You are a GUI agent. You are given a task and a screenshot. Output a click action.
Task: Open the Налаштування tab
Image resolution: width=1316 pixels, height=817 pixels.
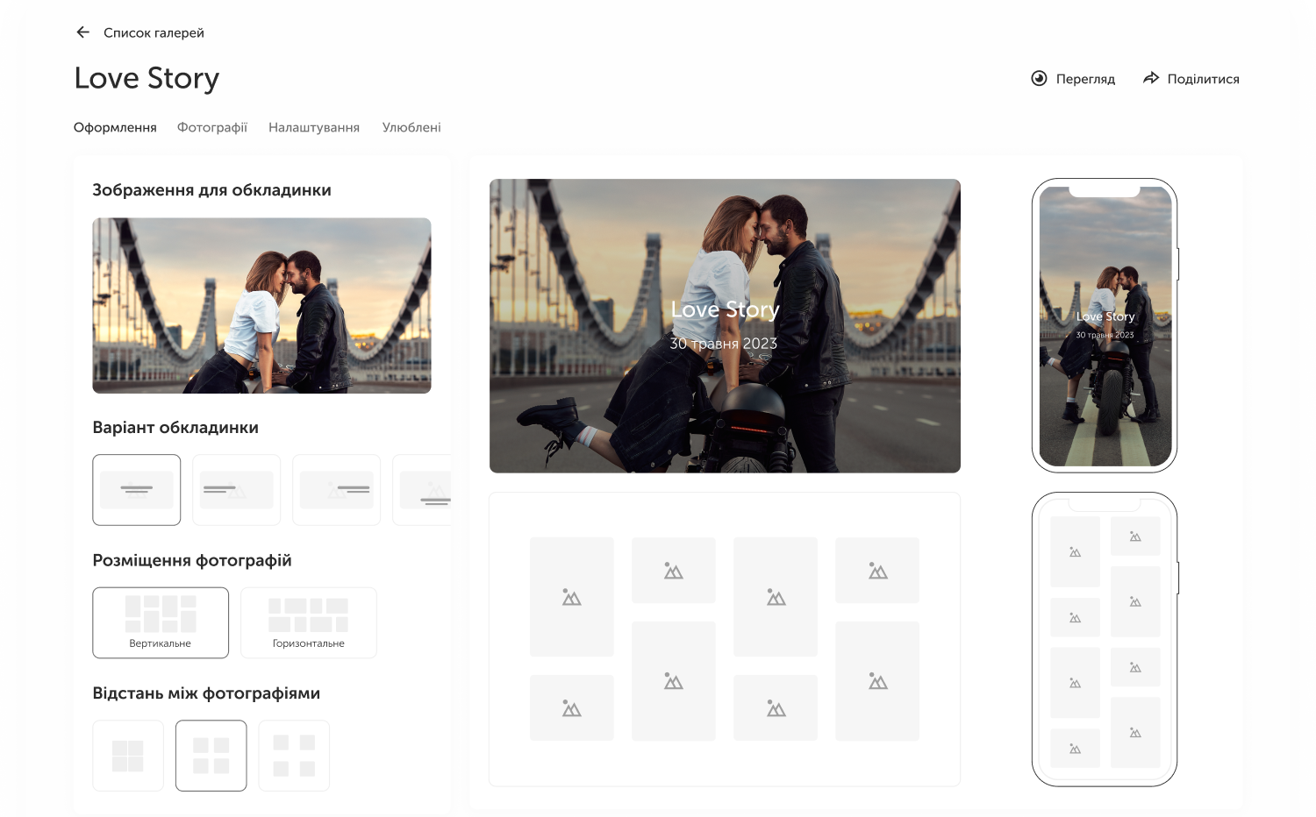tap(314, 127)
